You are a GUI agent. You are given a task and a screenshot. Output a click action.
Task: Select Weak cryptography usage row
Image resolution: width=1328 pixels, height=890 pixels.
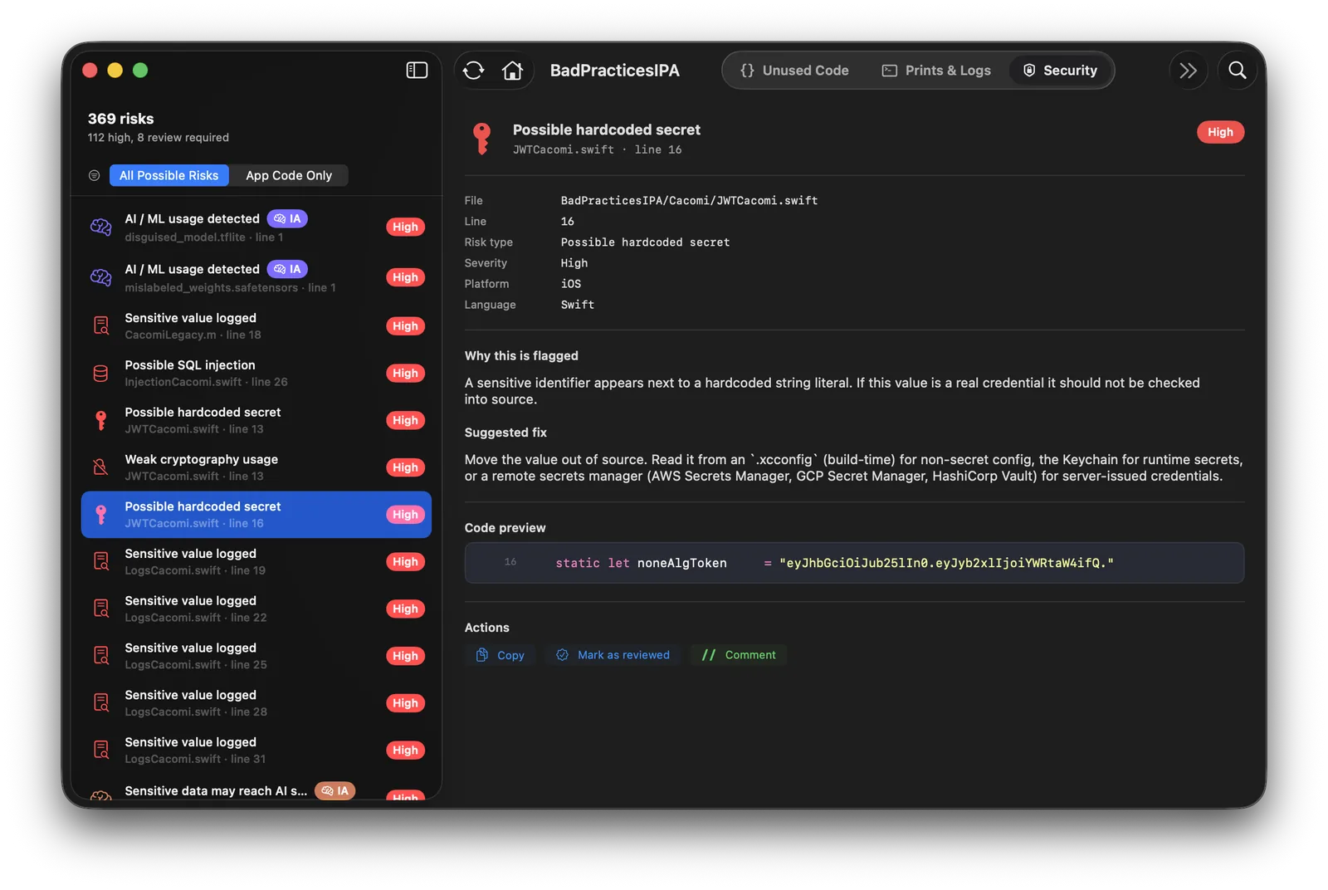(x=256, y=467)
